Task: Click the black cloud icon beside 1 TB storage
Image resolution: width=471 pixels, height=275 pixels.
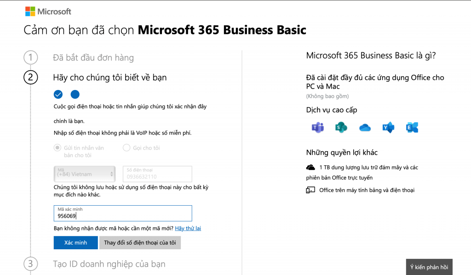Action: (310, 168)
